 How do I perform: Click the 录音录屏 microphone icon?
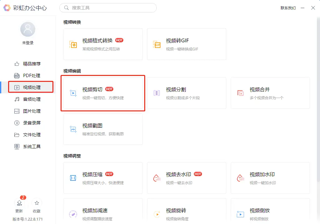point(17,123)
